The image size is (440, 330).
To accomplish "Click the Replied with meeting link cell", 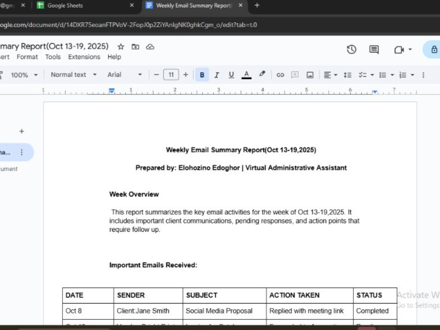I will click(310, 311).
